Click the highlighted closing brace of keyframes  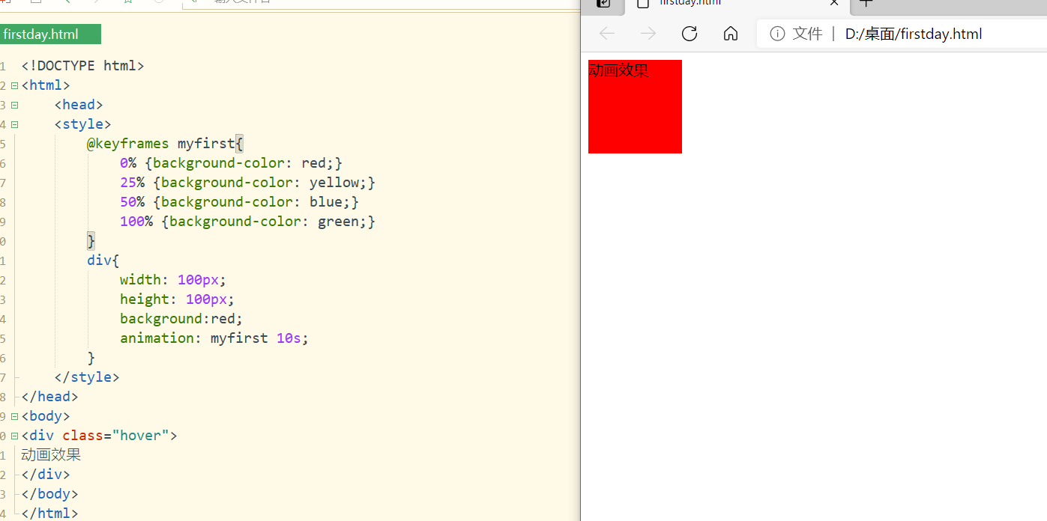pos(91,241)
